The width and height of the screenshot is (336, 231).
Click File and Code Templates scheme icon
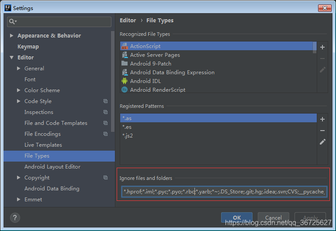[x=105, y=123]
